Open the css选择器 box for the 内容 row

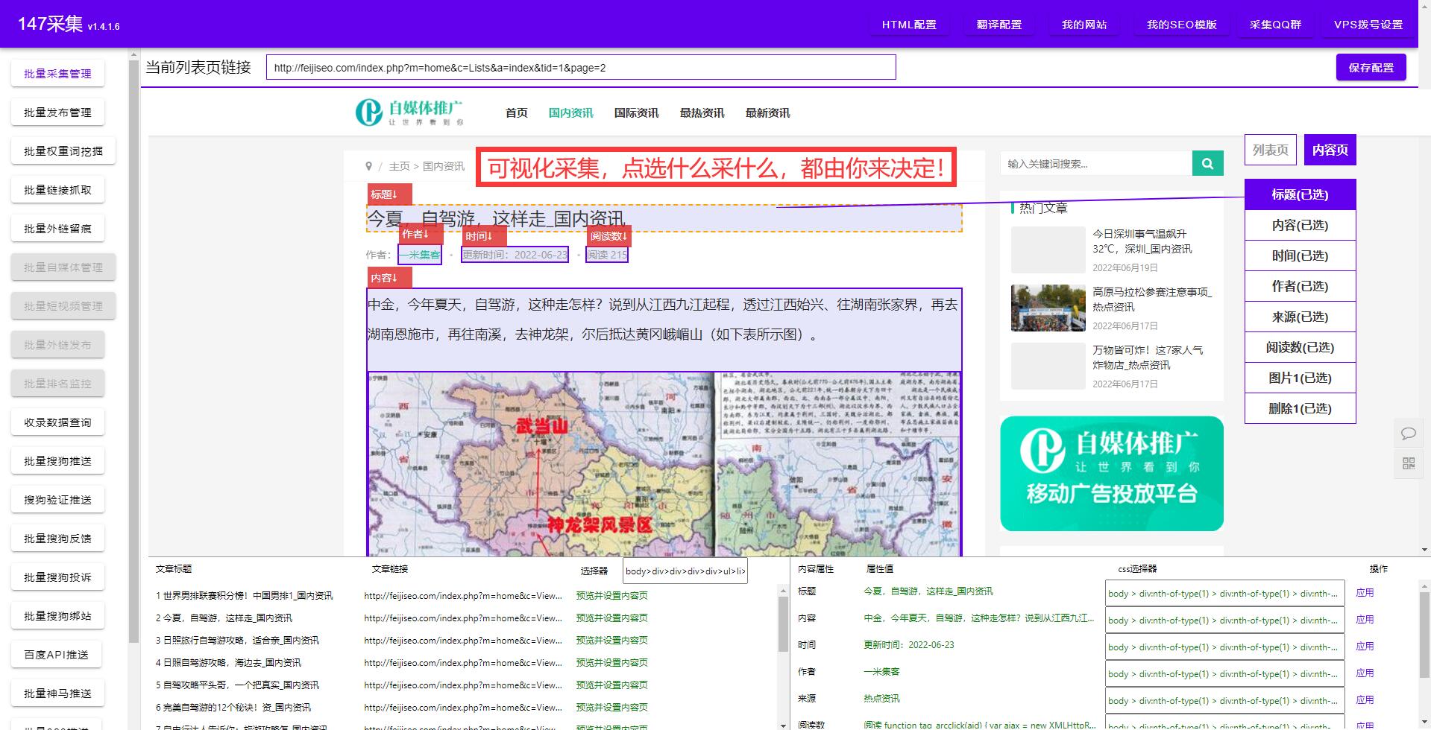(1224, 620)
